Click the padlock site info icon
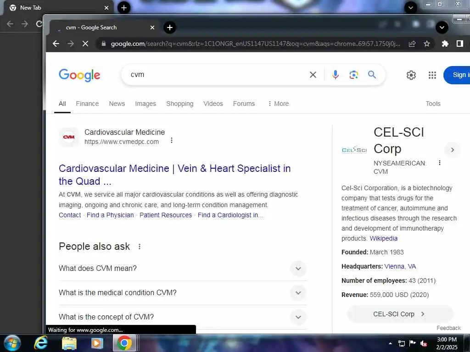Viewport: 470px width, 352px height. (x=103, y=44)
